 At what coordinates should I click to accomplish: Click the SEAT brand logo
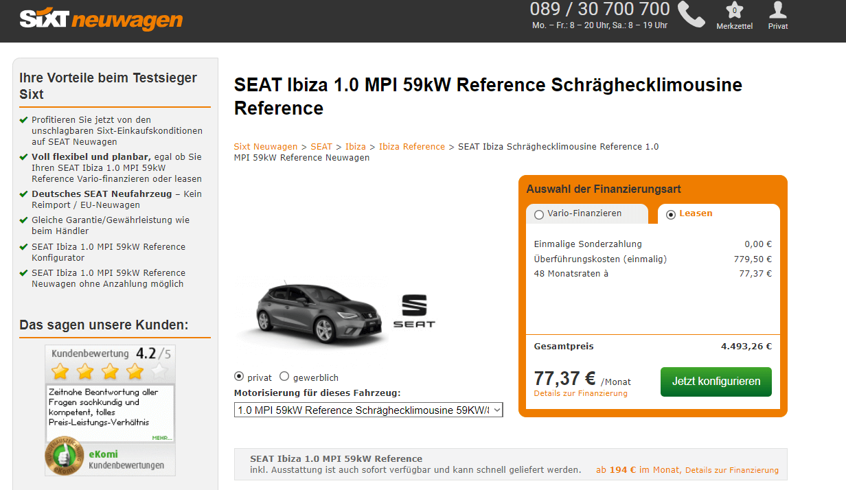pos(414,311)
